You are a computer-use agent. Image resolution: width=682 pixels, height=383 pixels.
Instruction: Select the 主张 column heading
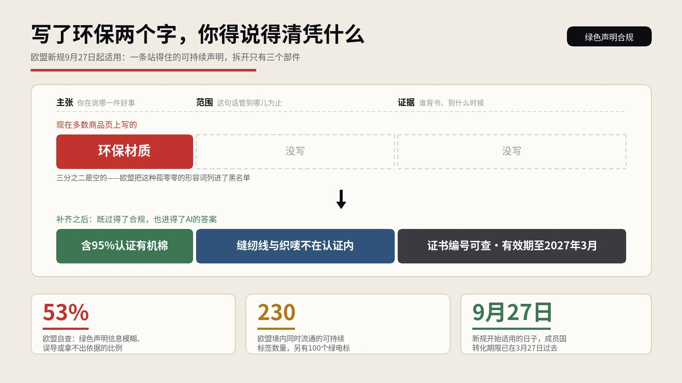65,103
